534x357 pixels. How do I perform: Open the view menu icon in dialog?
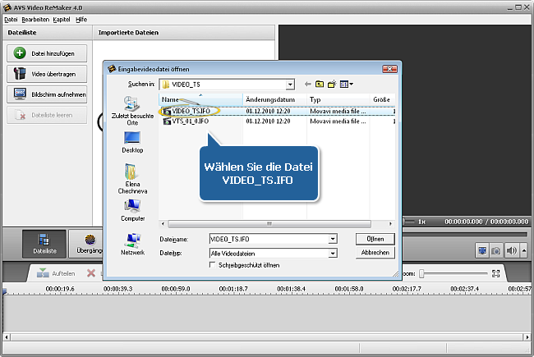point(347,84)
